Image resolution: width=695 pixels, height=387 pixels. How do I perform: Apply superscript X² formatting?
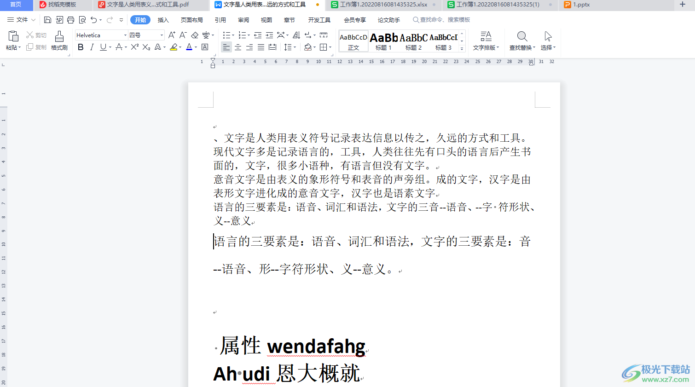point(134,47)
